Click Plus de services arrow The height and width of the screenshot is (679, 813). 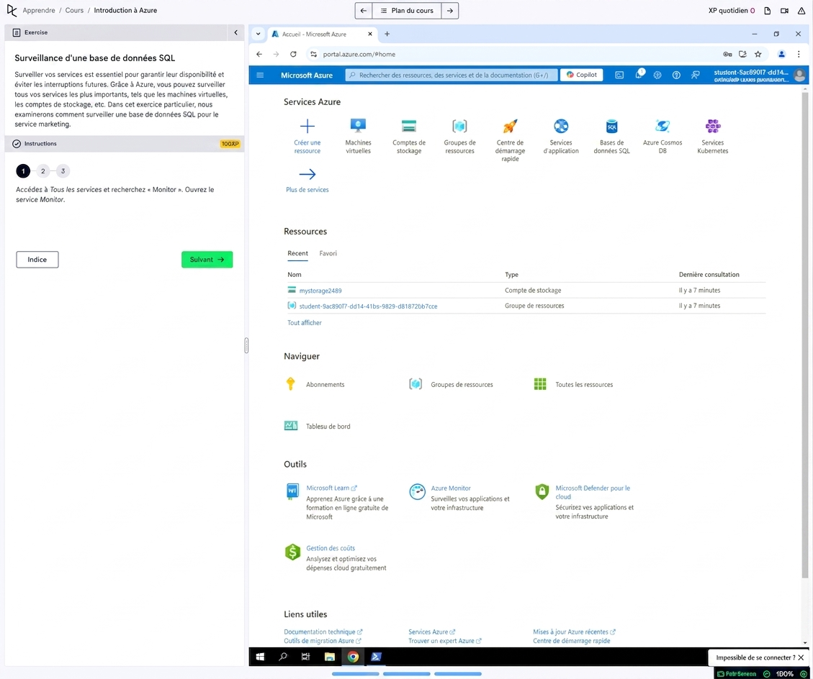coord(307,174)
